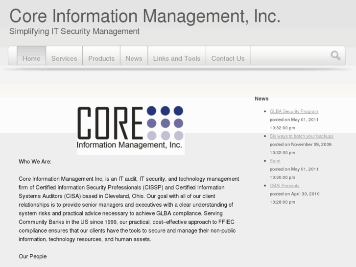Read Six ways to botch your backups
Viewport: 356px width, 267px height.
[302, 136]
